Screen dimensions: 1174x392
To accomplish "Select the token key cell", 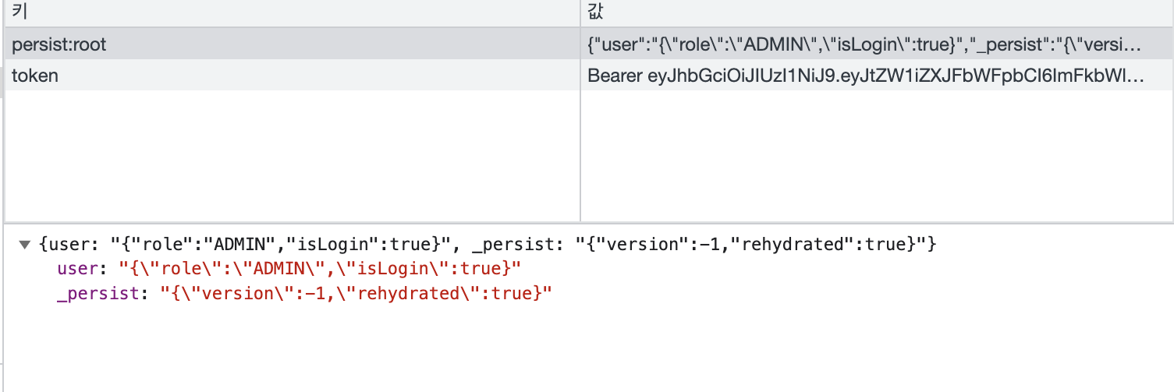I will [293, 76].
